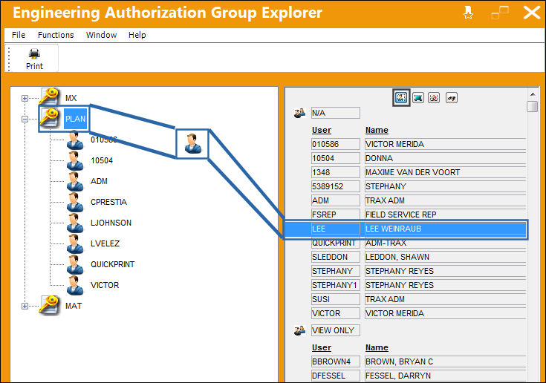
Task: Click the Name column header under N/A
Action: pyautogui.click(x=377, y=130)
